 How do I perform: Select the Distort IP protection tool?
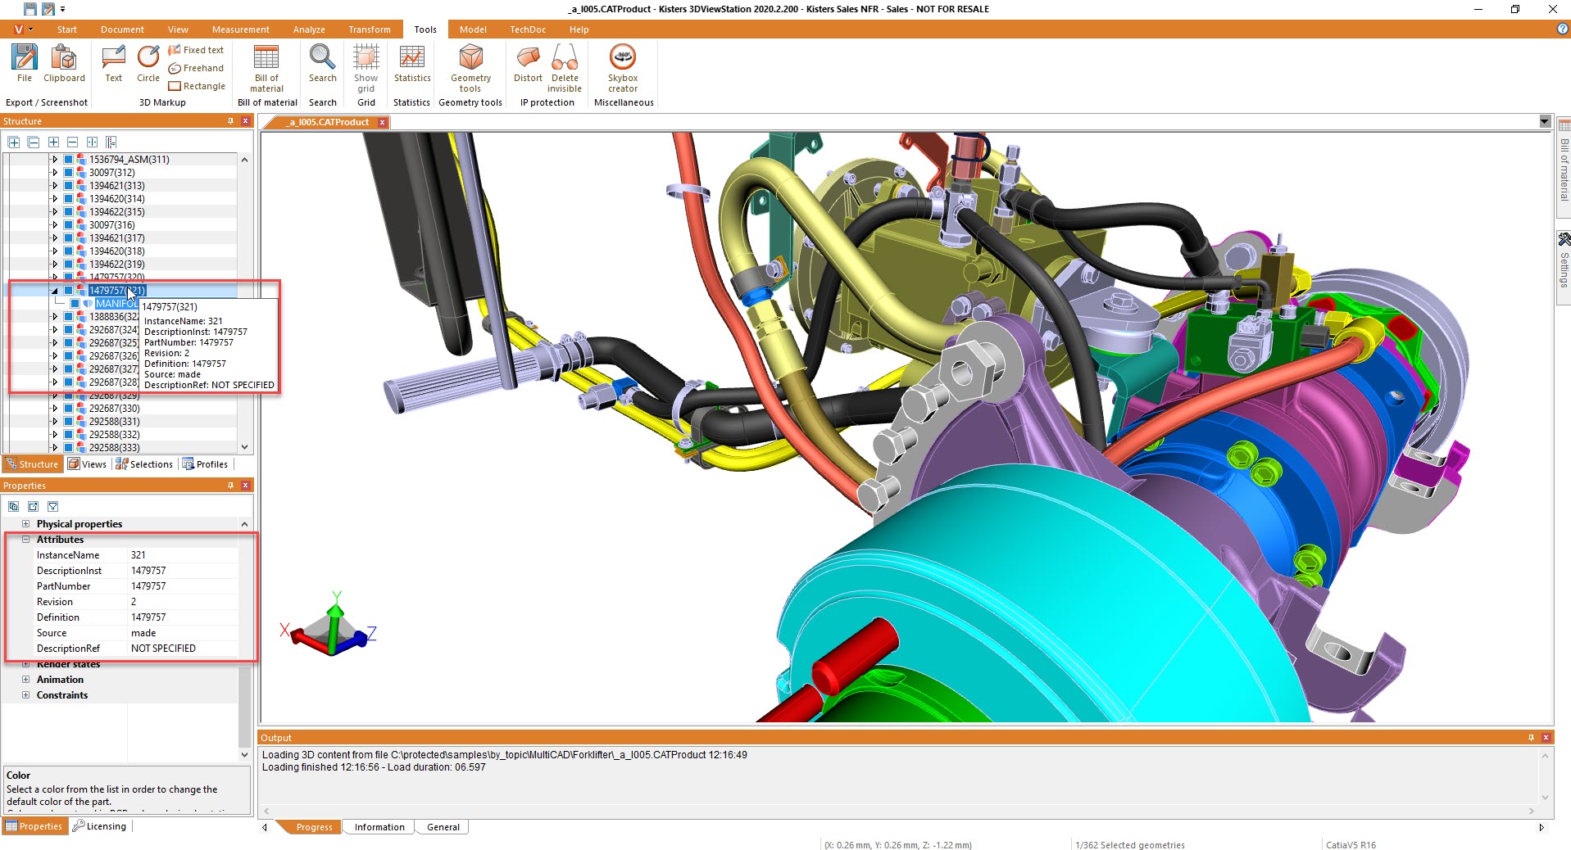[x=528, y=63]
